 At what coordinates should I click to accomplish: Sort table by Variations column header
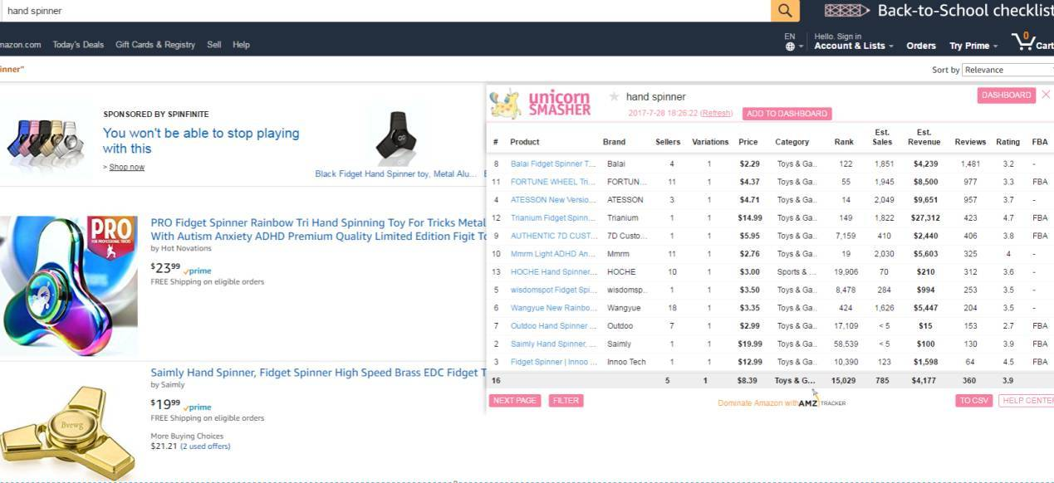click(x=710, y=142)
